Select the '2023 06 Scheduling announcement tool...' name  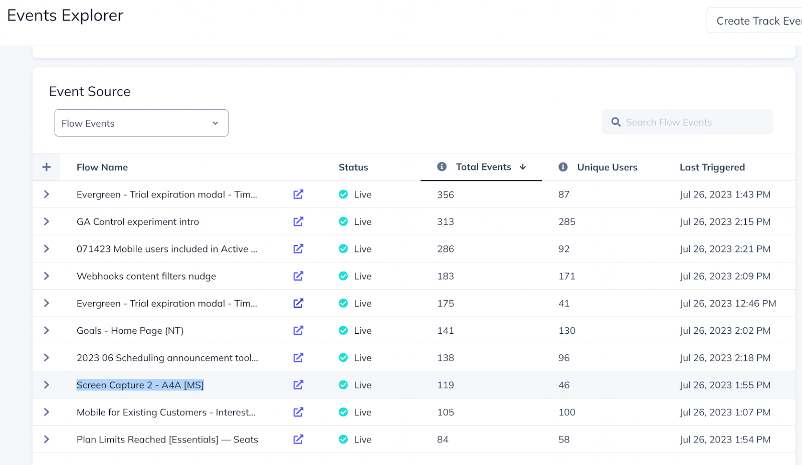click(x=167, y=358)
